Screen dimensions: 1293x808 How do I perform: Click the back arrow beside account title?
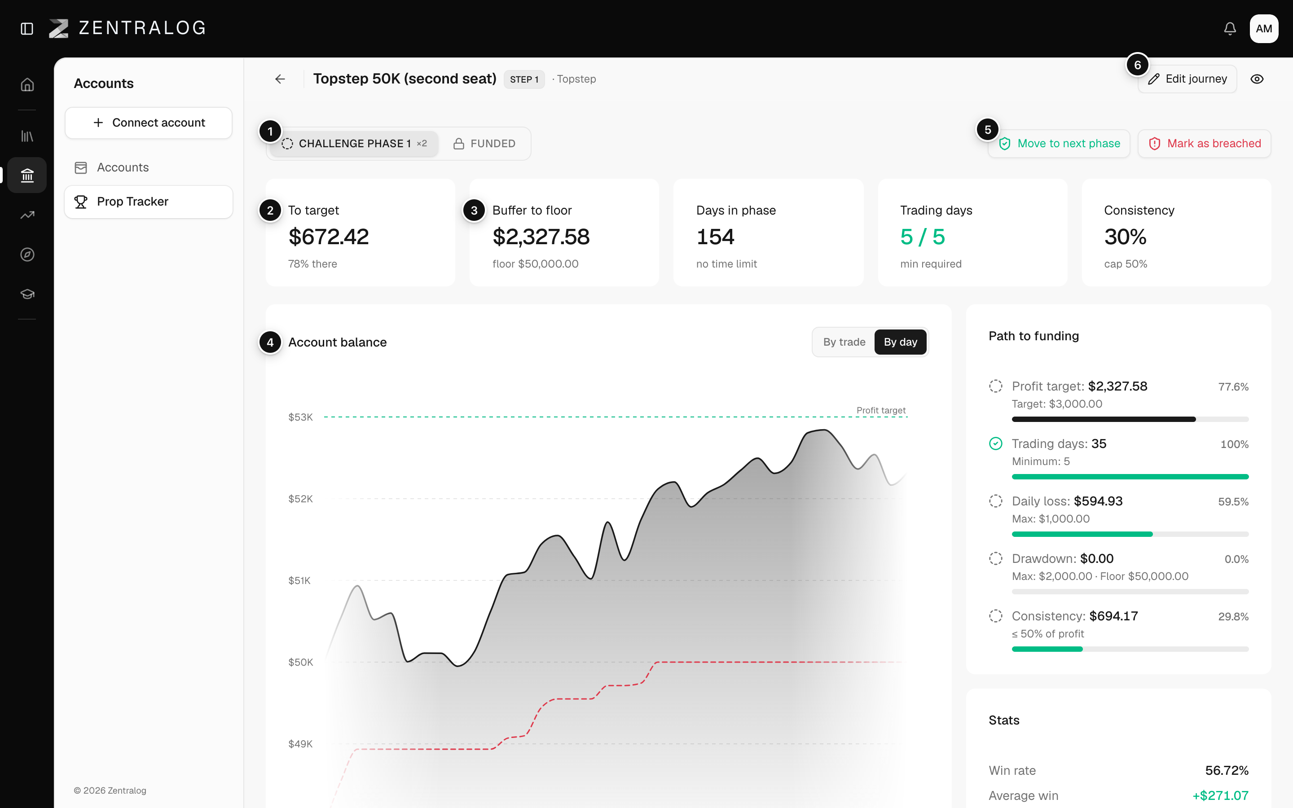click(x=280, y=79)
